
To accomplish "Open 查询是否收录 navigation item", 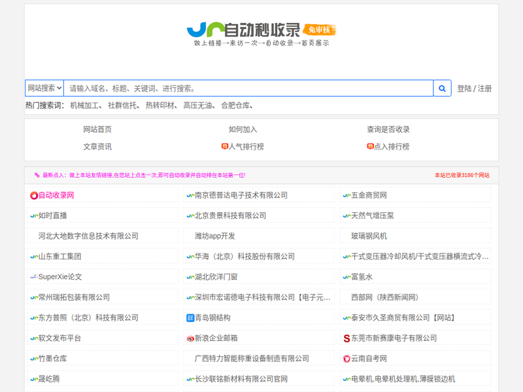I will click(x=388, y=129).
